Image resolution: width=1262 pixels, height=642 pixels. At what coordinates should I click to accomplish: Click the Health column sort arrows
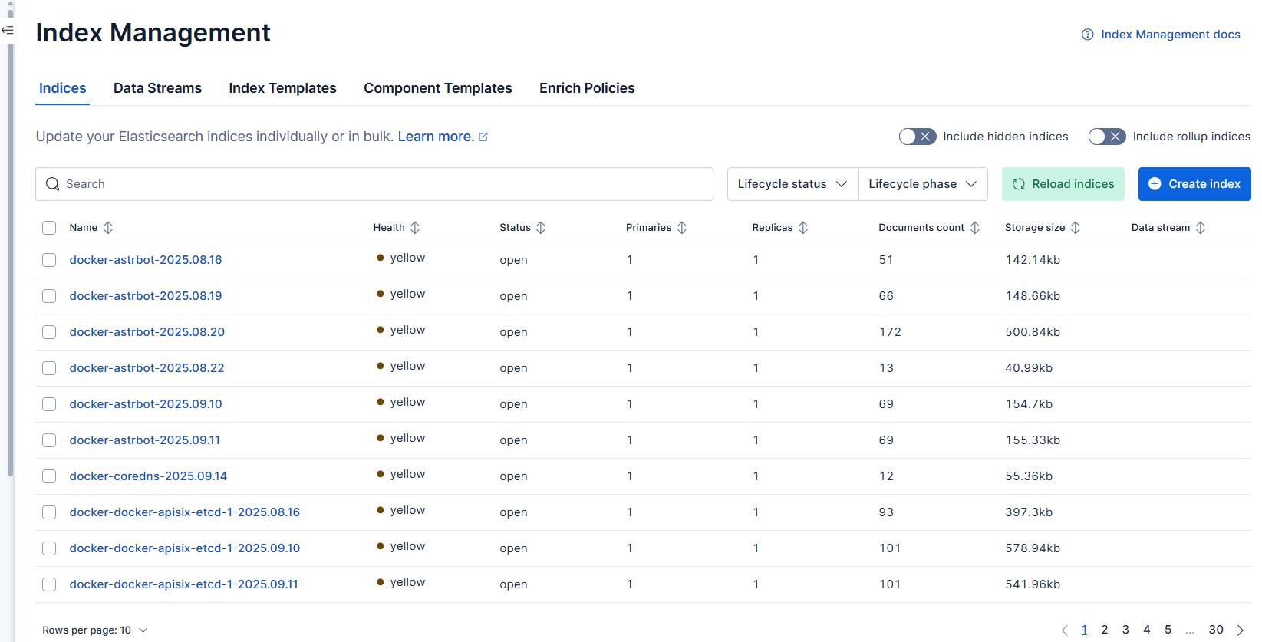[x=415, y=228]
